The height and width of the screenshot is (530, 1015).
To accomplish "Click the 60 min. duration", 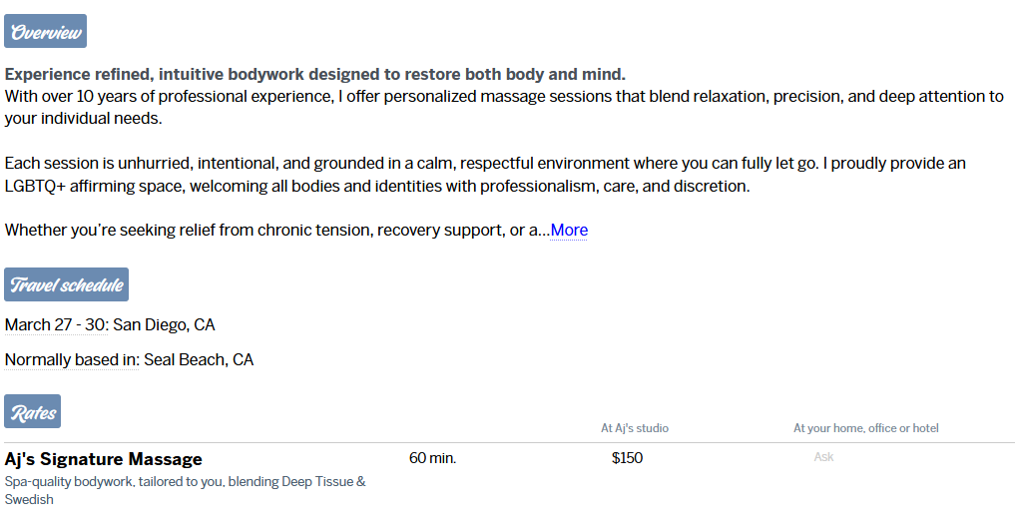I will tap(432, 458).
